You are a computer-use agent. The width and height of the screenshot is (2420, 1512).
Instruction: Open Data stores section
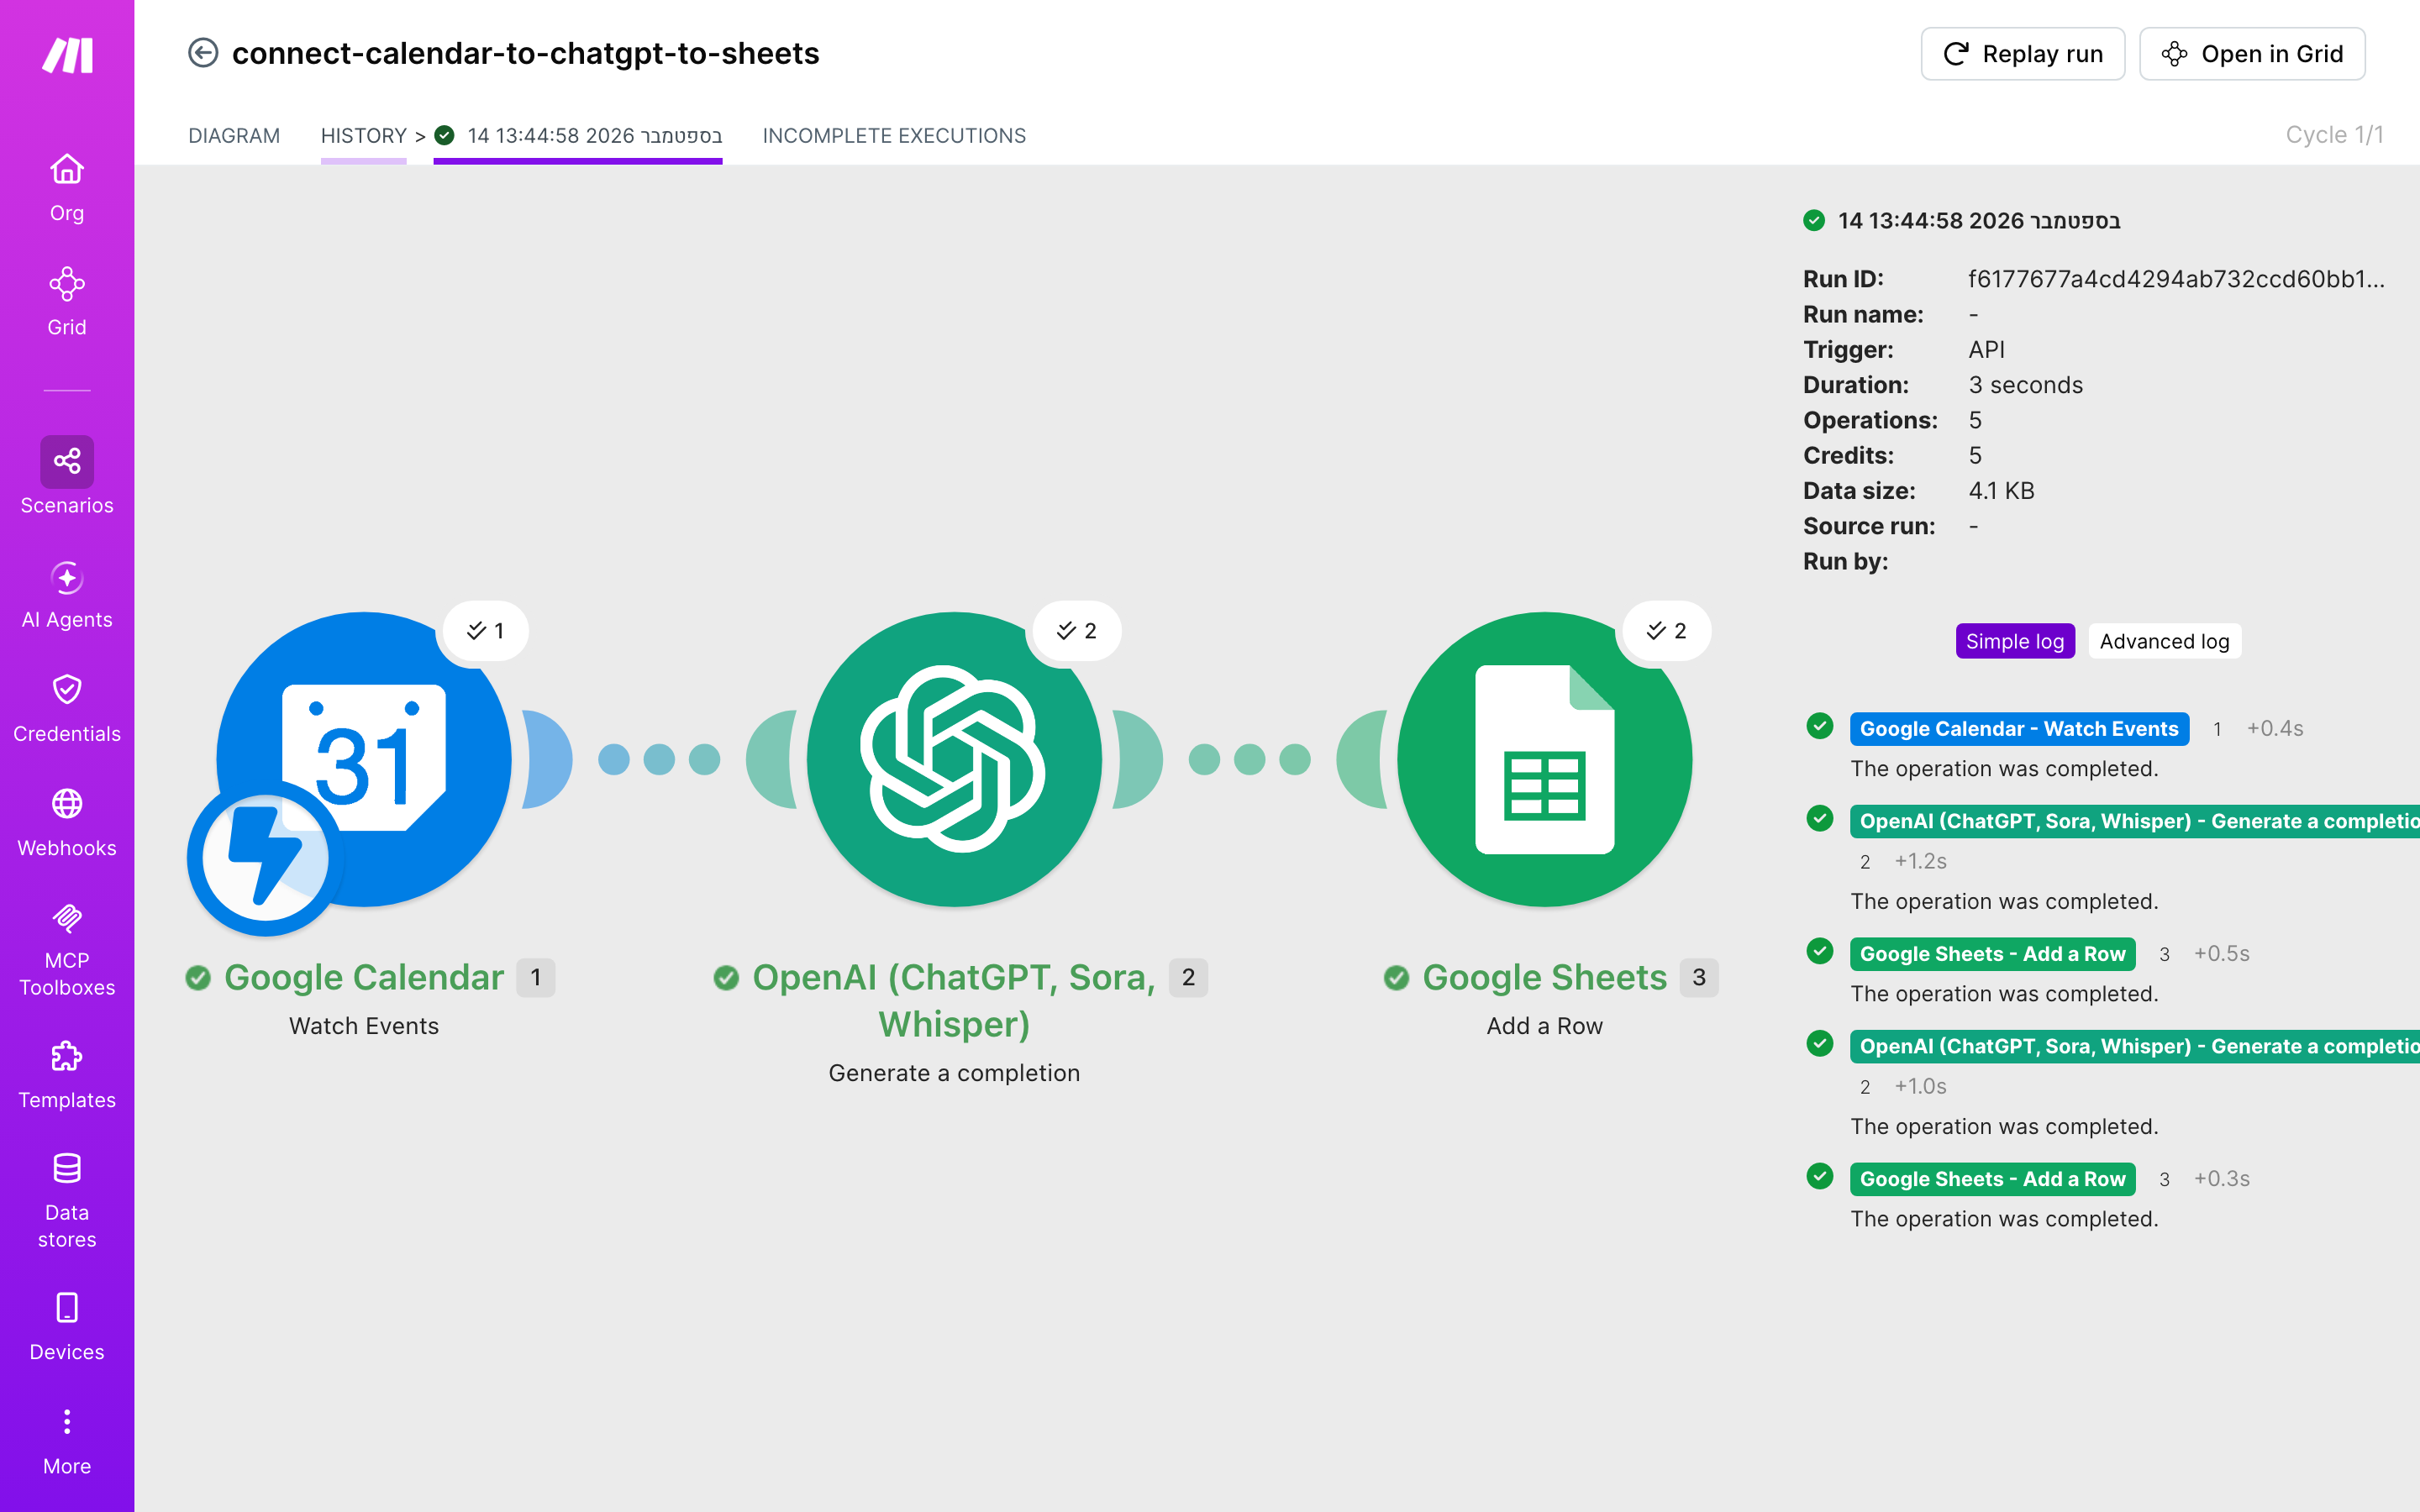(67, 1200)
